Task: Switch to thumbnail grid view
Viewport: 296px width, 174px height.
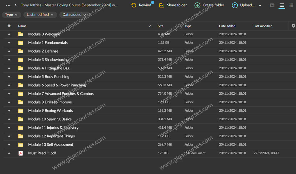Action: click(x=291, y=5)
